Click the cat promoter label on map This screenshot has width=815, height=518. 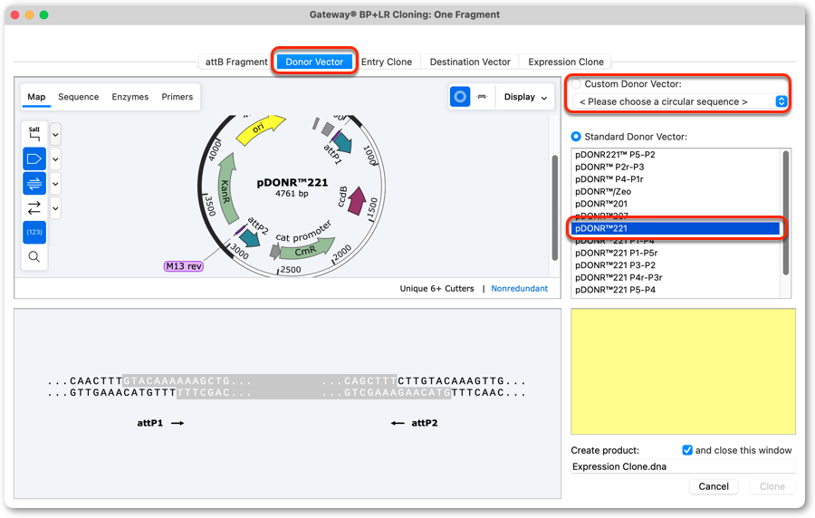coord(303,232)
